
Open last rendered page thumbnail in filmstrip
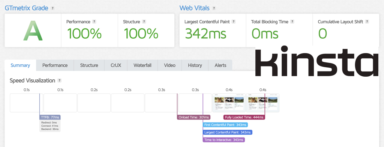pos(263,103)
